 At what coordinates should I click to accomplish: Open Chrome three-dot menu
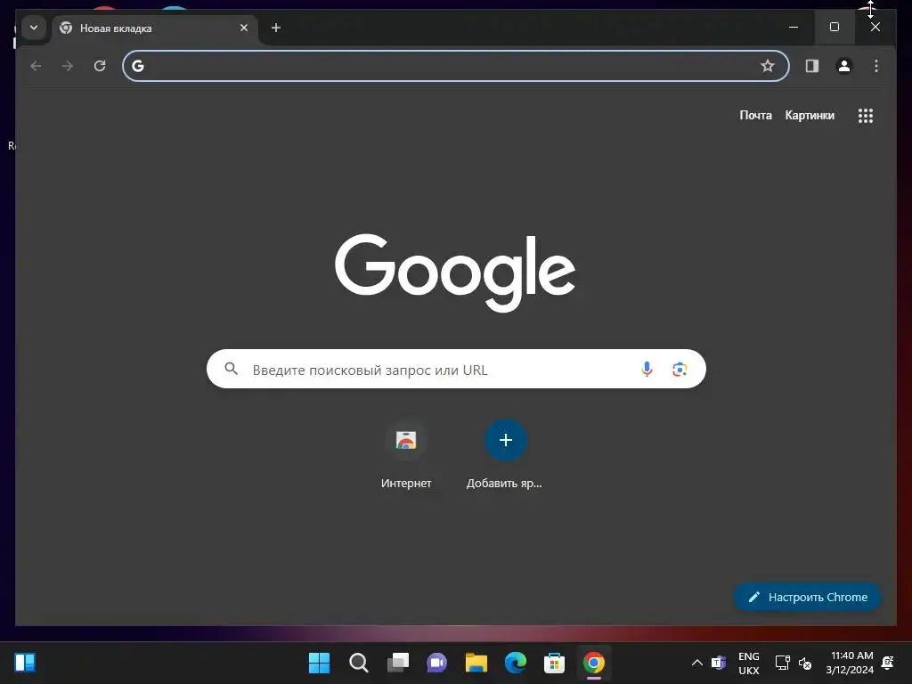[x=876, y=66]
